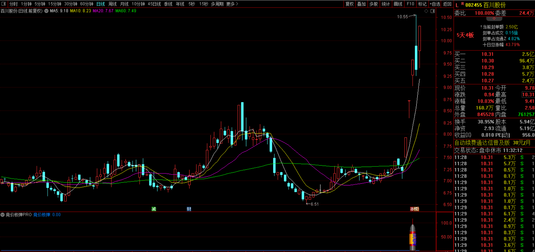This screenshot has height=252, width=535.
Task: Click the 多股 multi-stock button
Action: coord(374,4)
